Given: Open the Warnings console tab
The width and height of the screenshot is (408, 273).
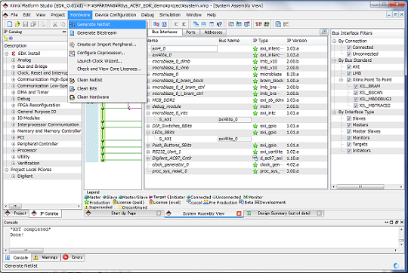Looking at the screenshot, I should [46, 257].
